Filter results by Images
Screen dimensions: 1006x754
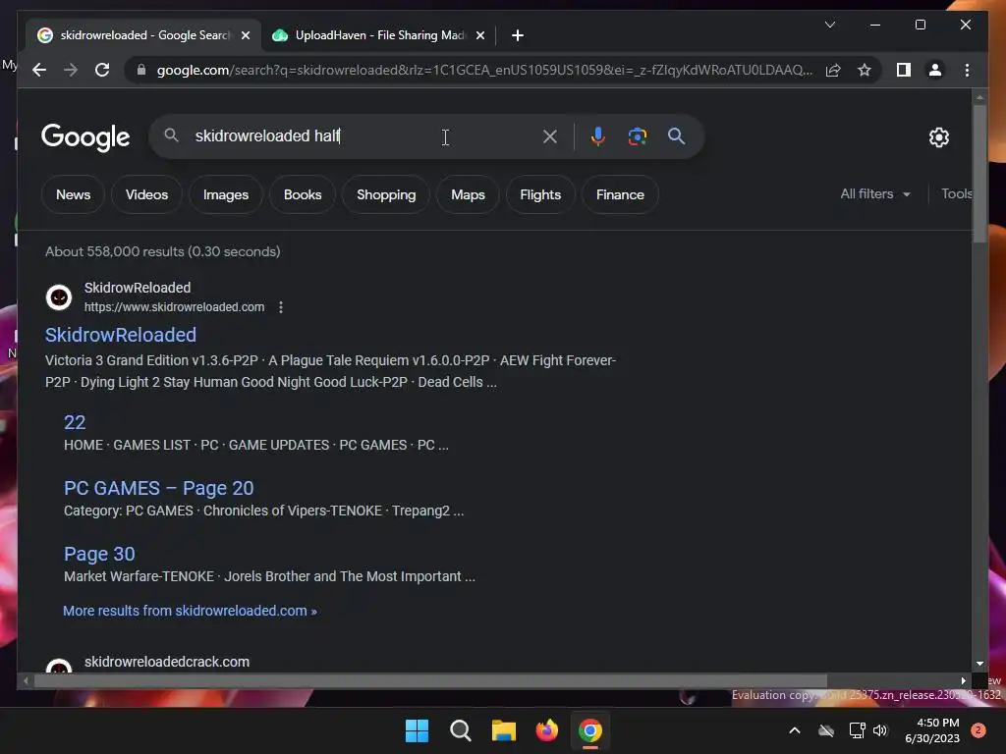pos(225,194)
